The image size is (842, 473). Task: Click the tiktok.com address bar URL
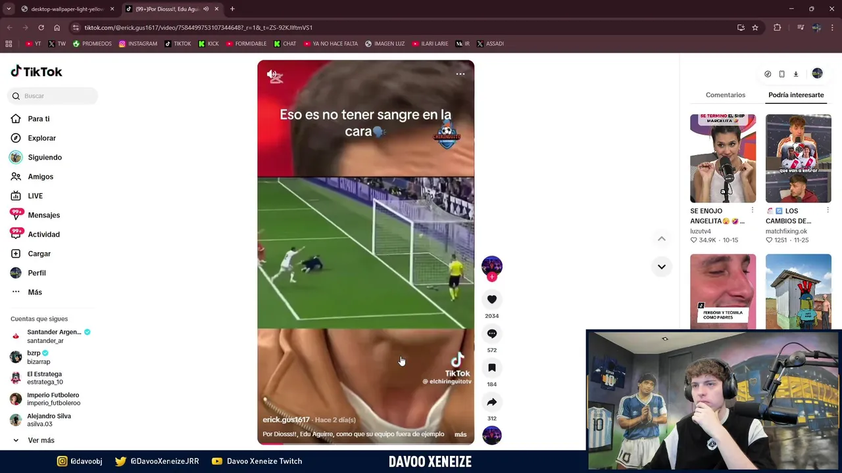(198, 28)
